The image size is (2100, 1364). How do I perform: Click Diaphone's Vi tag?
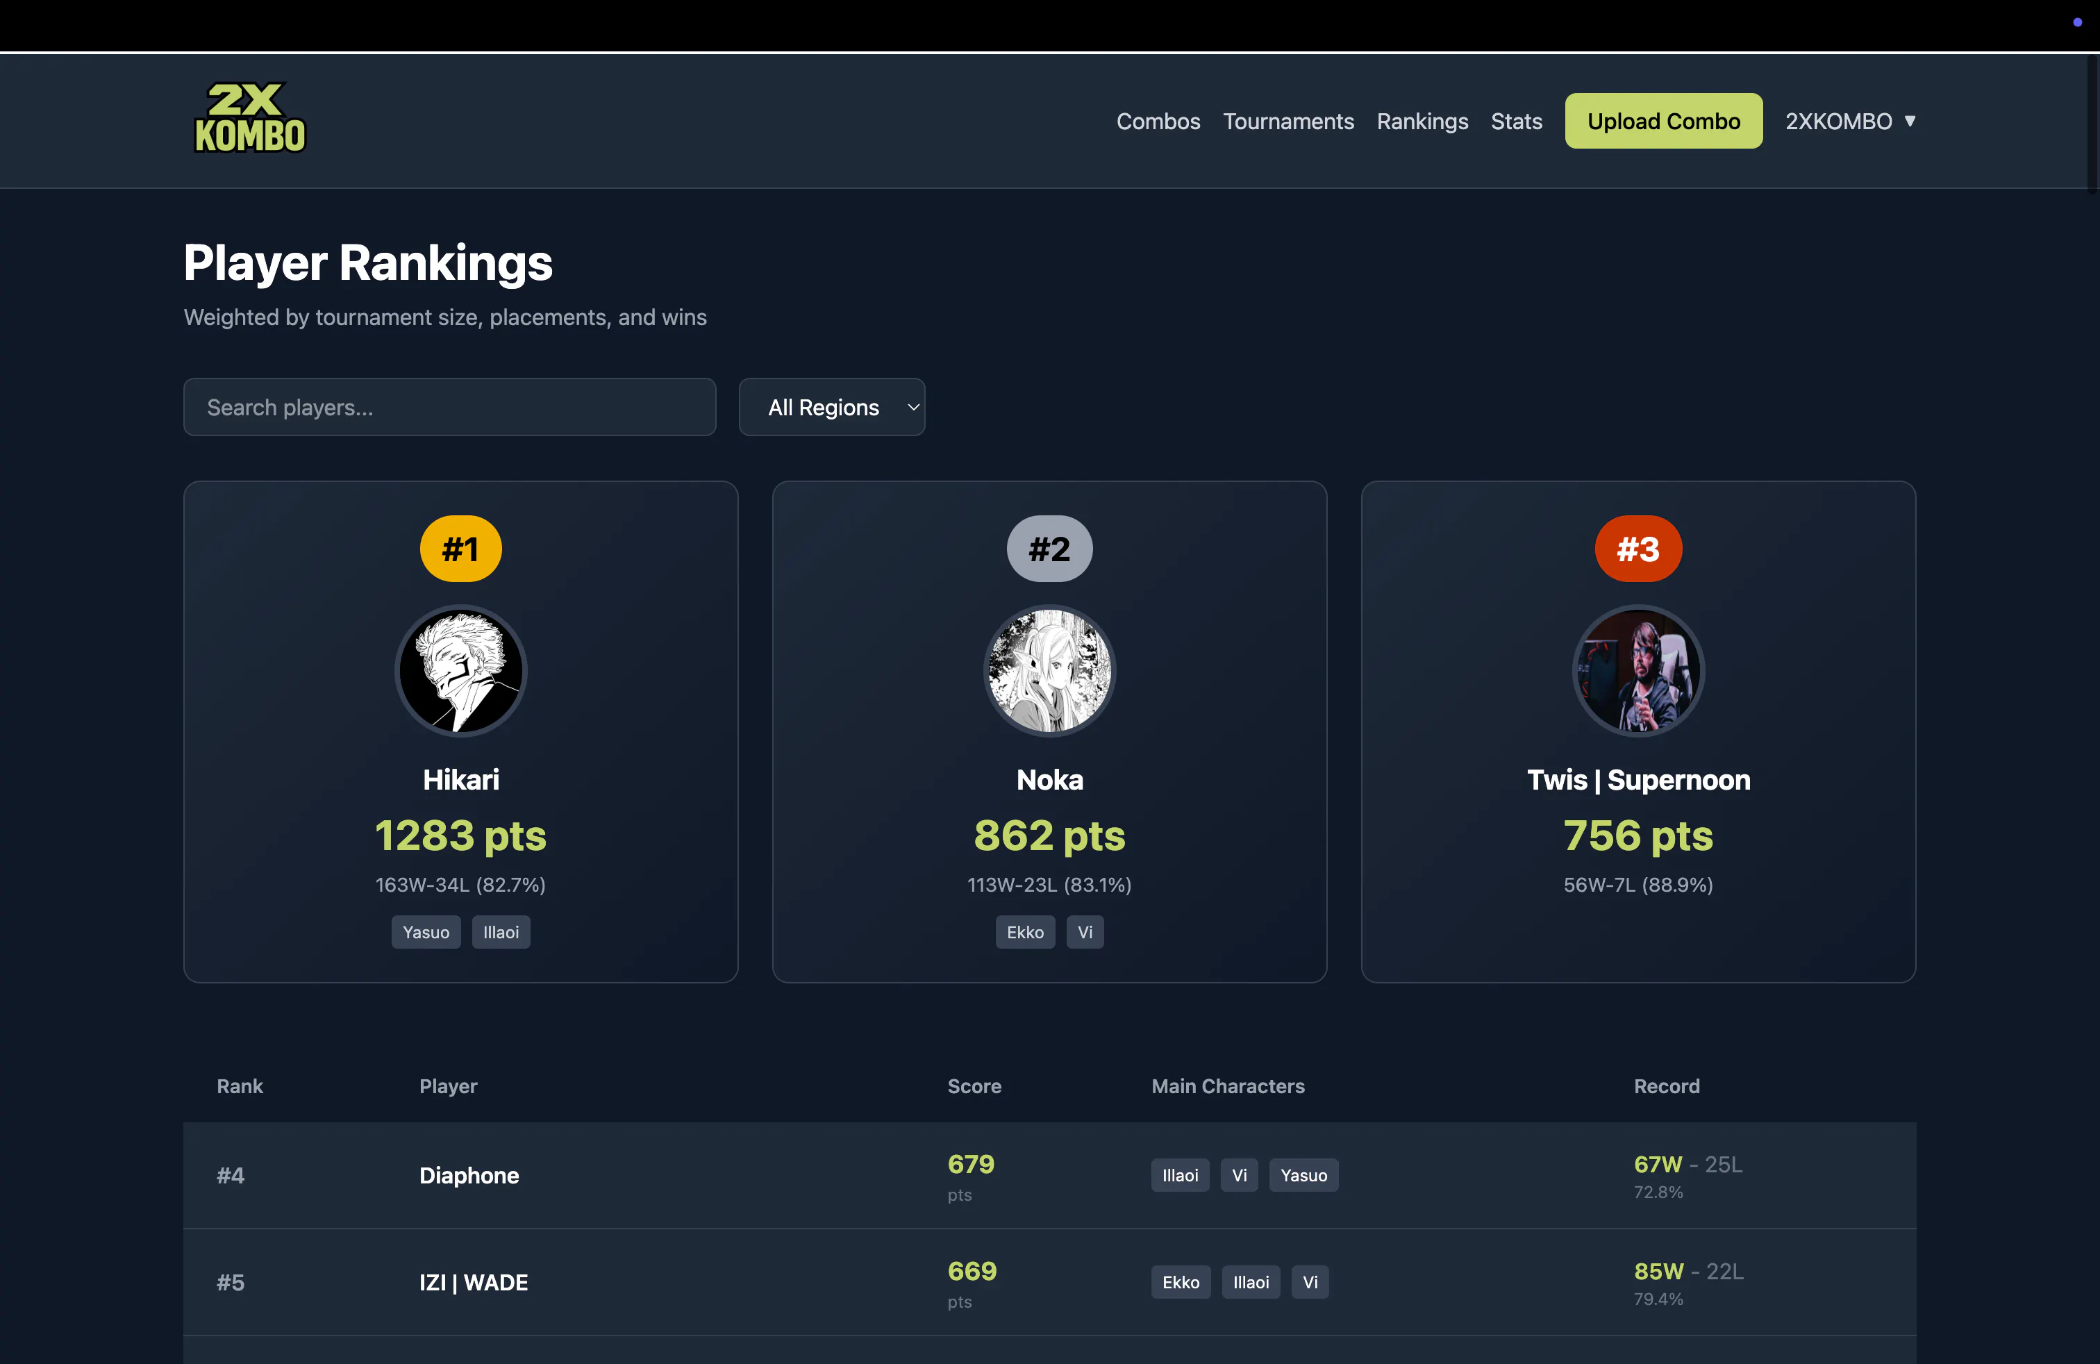1239,1175
